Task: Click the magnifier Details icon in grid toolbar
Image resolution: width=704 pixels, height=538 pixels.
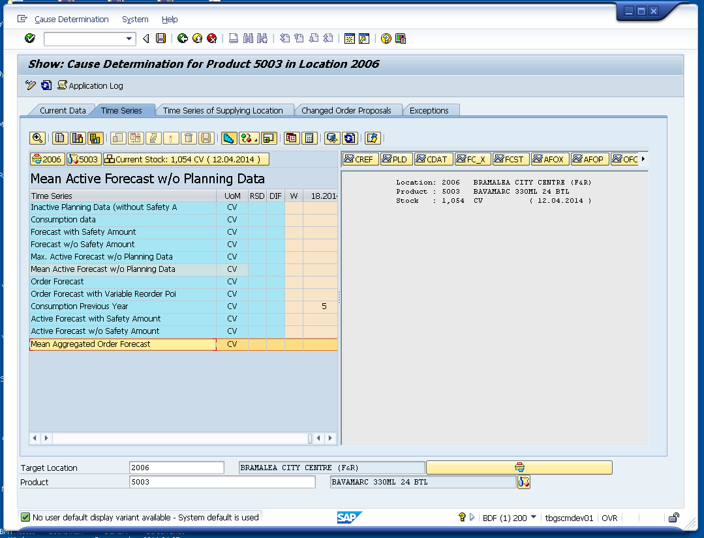Action: (x=37, y=138)
